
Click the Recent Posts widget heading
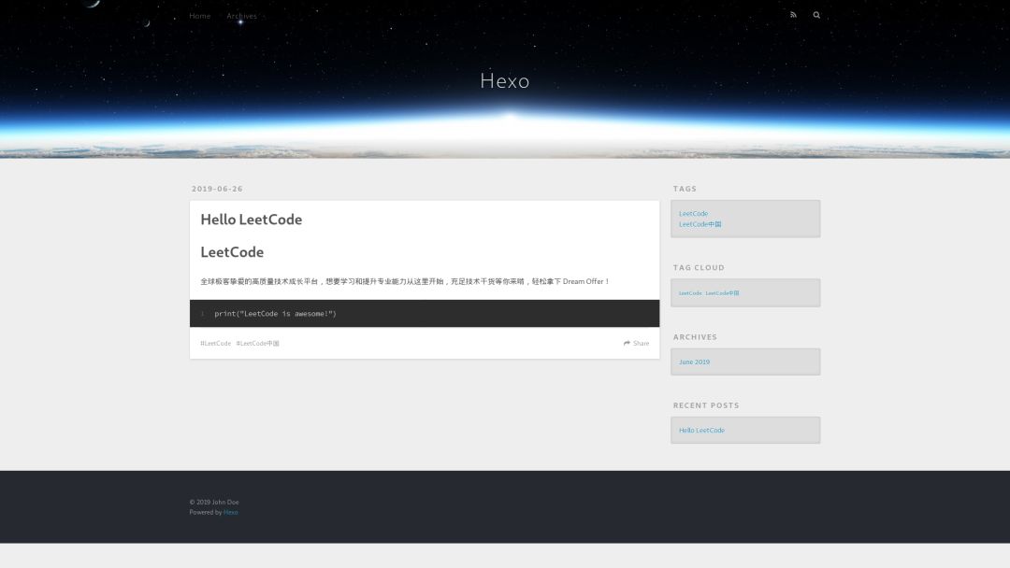click(706, 405)
